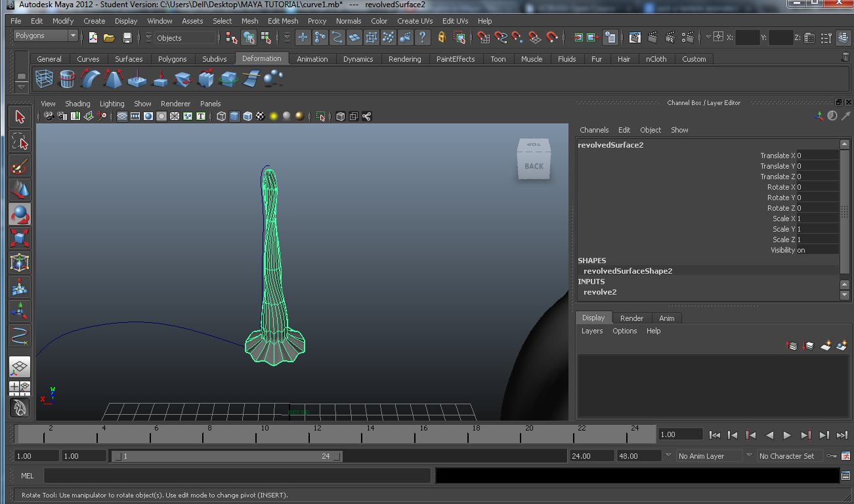Toggle wireframe shading in the viewport
The image size is (854, 504).
click(221, 116)
